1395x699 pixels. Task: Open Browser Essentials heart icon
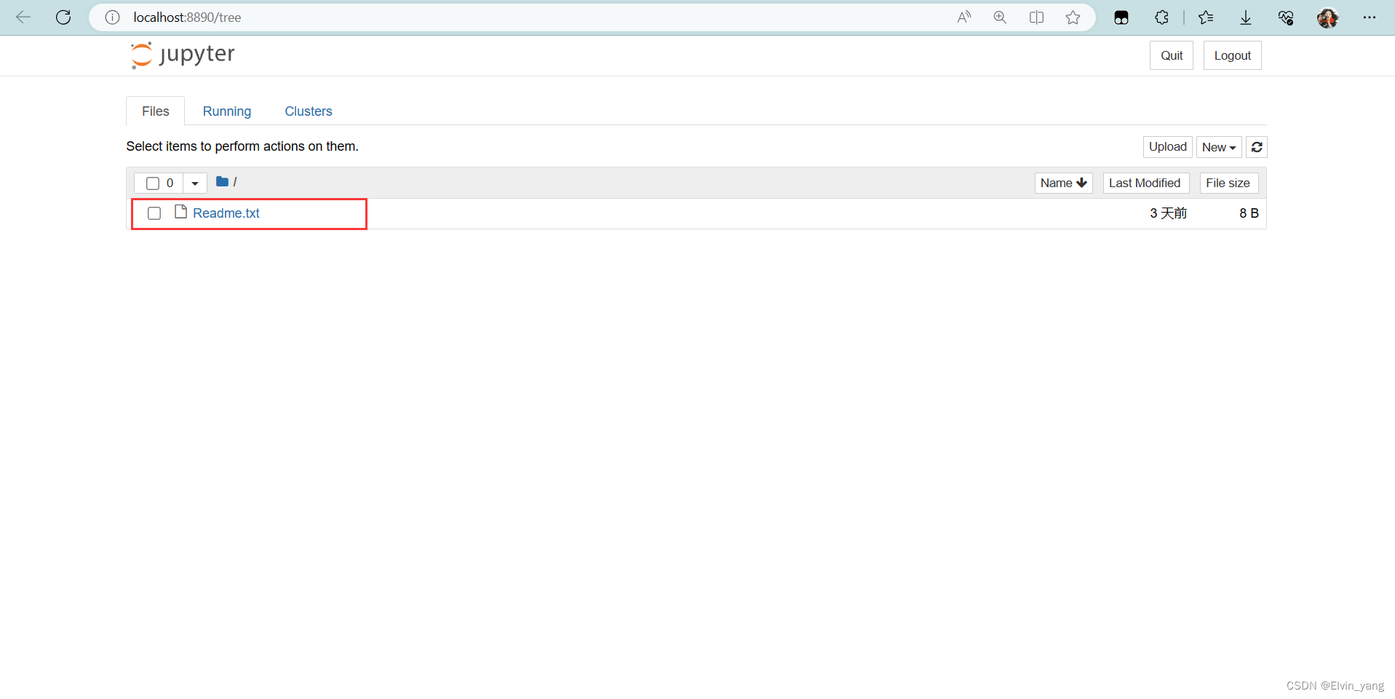pos(1286,17)
